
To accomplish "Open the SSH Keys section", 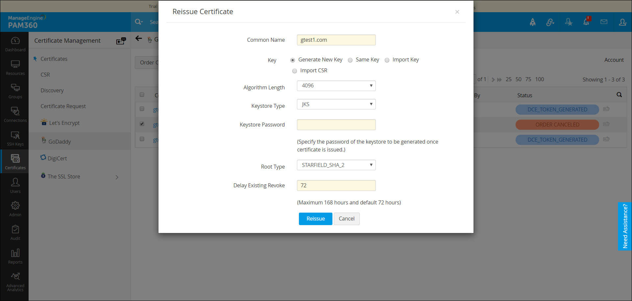I will pos(15,139).
